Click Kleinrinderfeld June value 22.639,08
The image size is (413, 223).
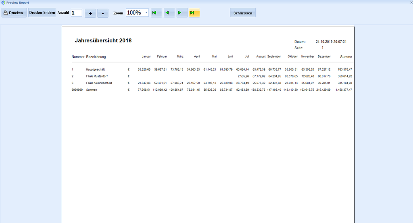tap(226, 83)
